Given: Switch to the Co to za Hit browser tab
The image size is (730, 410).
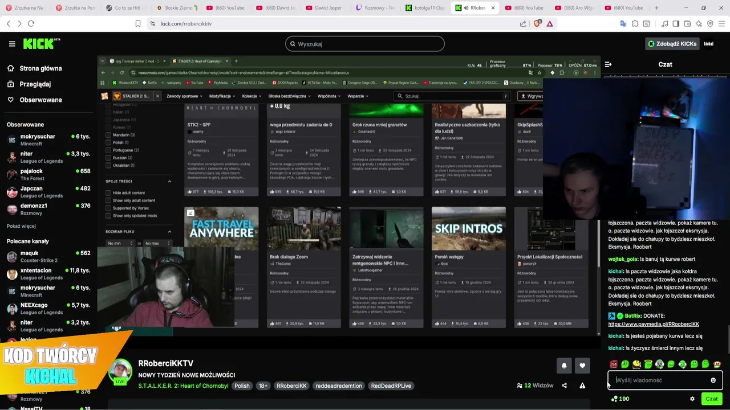Looking at the screenshot, I should [x=125, y=8].
